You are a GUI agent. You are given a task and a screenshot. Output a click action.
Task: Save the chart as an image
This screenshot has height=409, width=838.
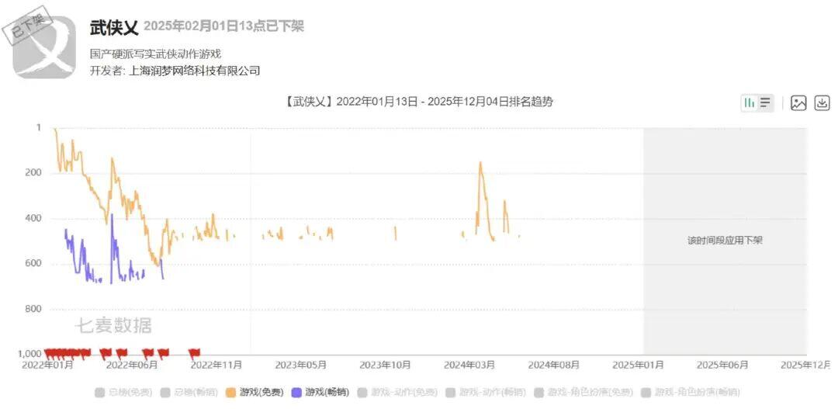pyautogui.click(x=798, y=102)
